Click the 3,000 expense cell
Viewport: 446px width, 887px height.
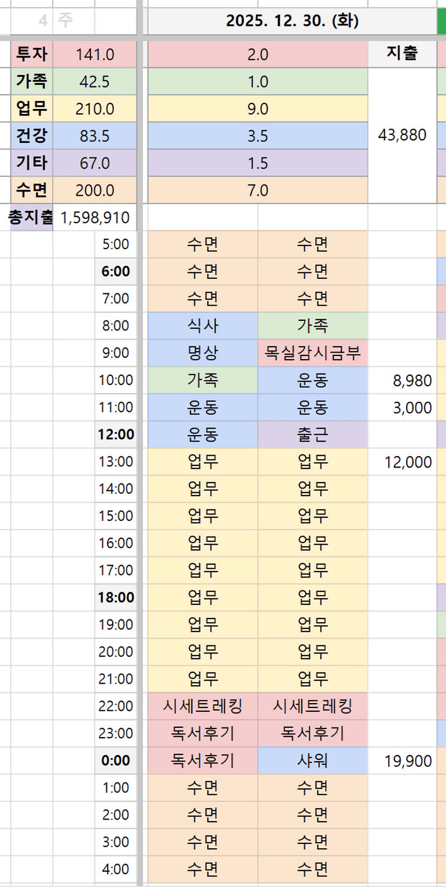point(402,408)
